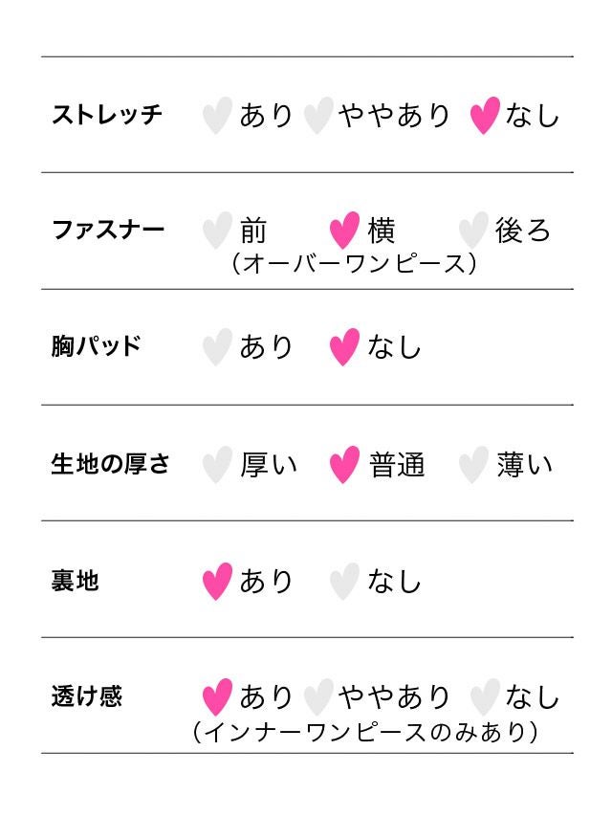This screenshot has width=612, height=817.
Task: Click the 透け感 row label
Action: 87,696
